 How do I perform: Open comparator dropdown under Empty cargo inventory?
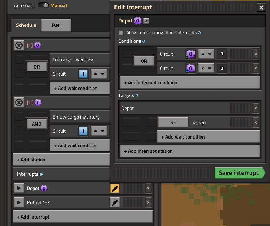tap(99, 131)
